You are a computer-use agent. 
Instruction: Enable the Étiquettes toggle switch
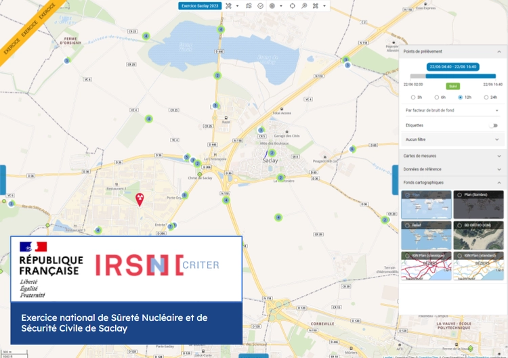493,125
